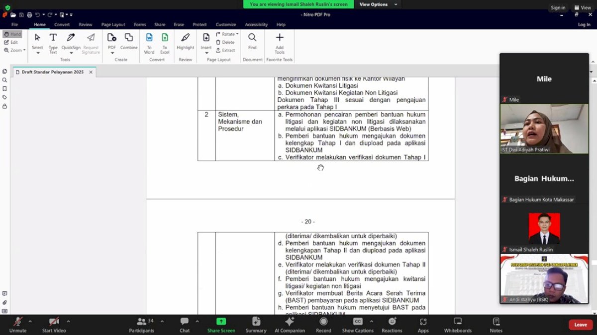
Task: Start Record in Zoom
Action: [x=323, y=325]
